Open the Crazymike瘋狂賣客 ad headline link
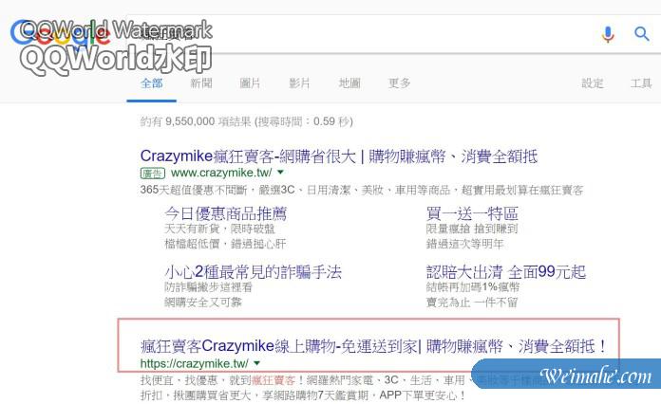The width and height of the screenshot is (661, 404). 339,156
